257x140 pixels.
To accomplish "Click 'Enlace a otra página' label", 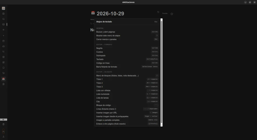I will coord(111,124).
